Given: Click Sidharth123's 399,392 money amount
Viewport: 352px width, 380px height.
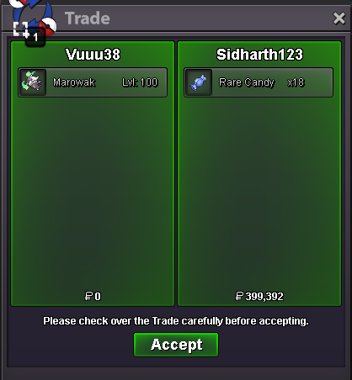Looking at the screenshot, I should [x=264, y=297].
